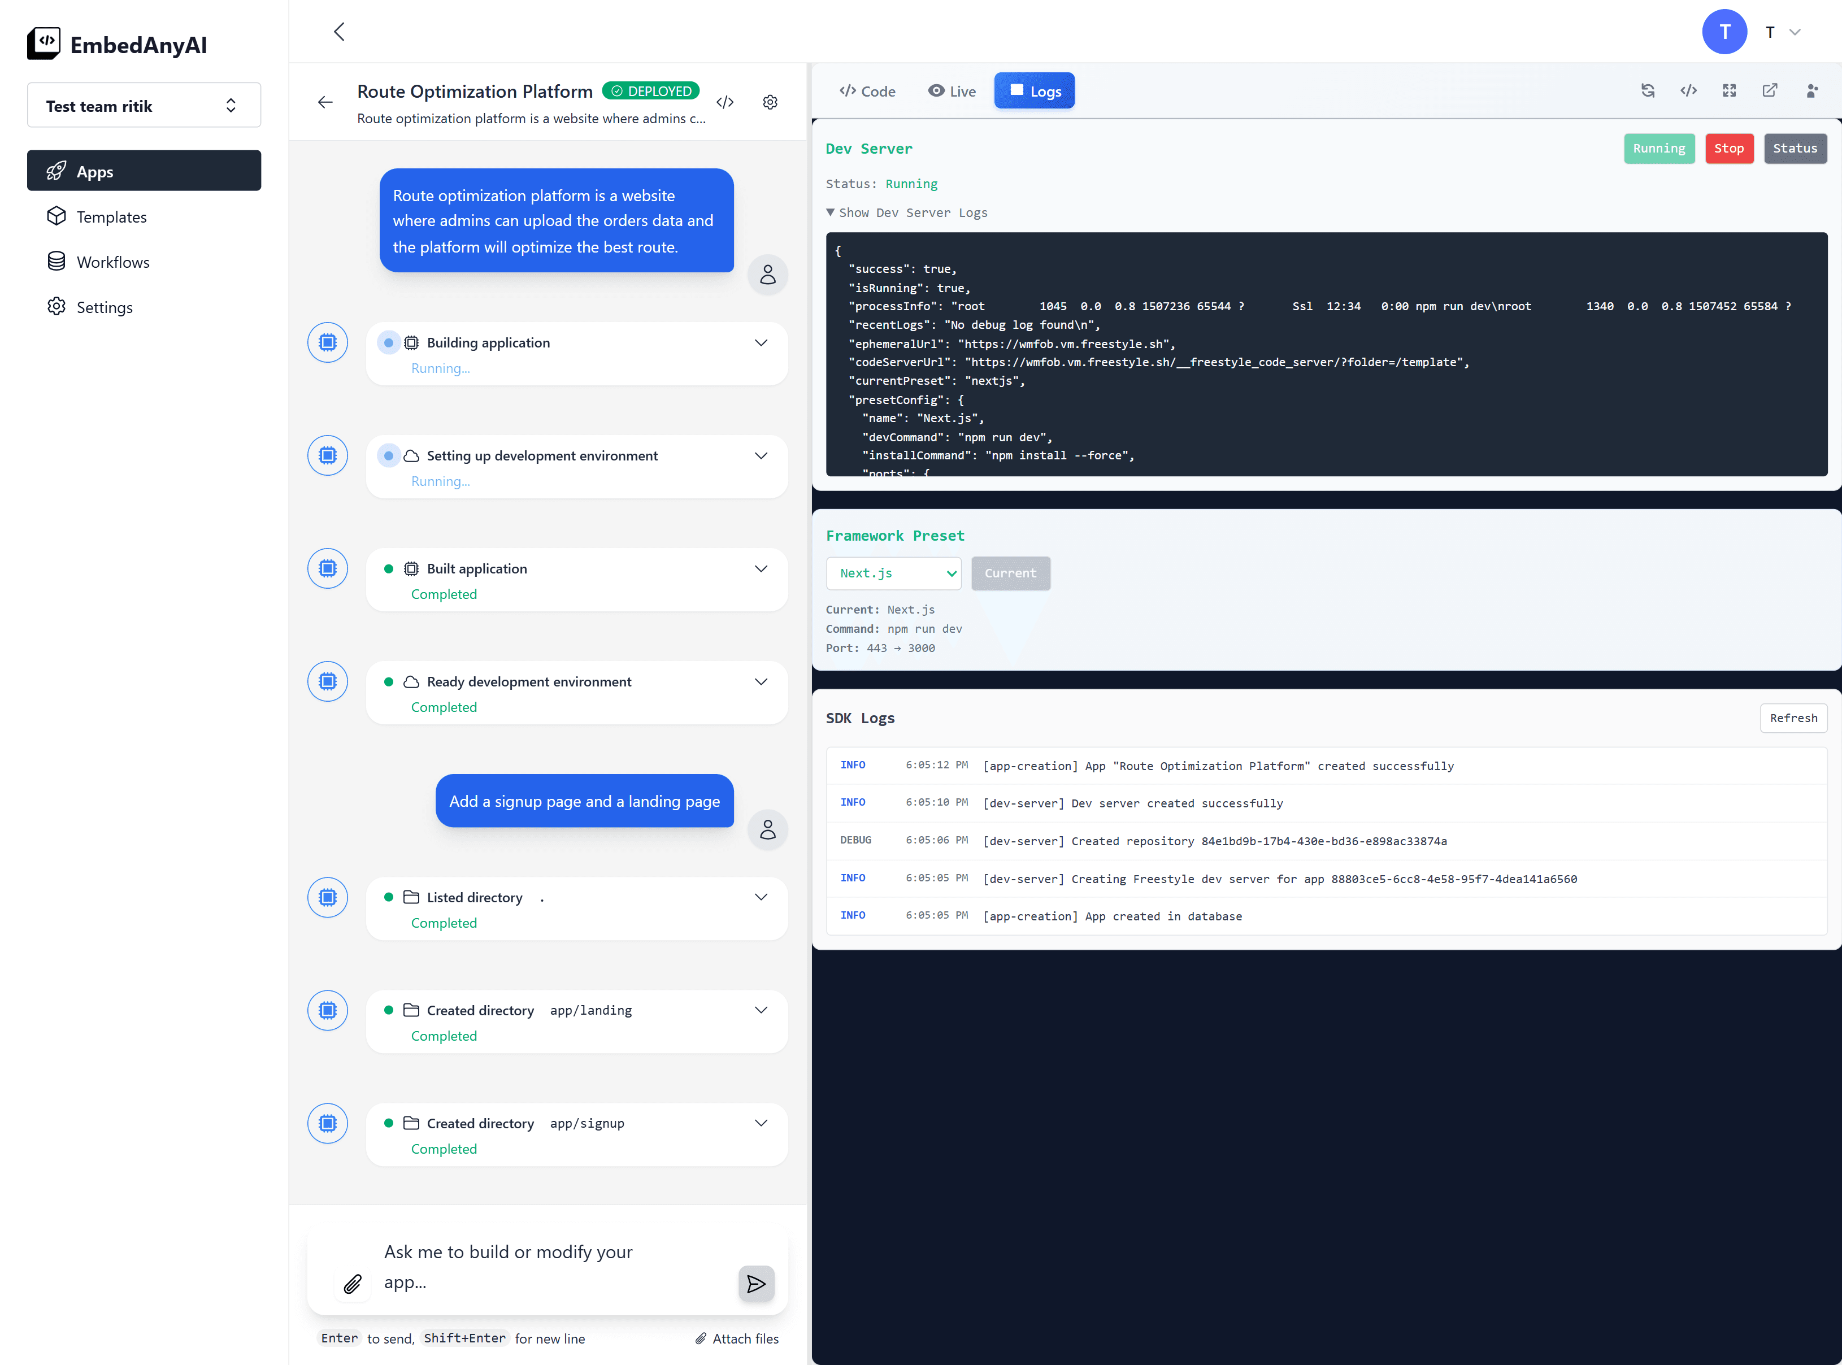
Task: Open the Test team ritik team switcher
Action: pyautogui.click(x=144, y=105)
